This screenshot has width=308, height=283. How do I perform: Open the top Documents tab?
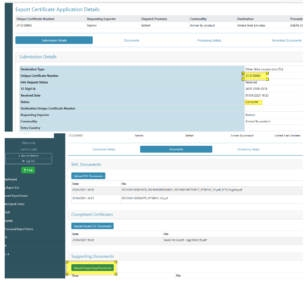(132, 40)
